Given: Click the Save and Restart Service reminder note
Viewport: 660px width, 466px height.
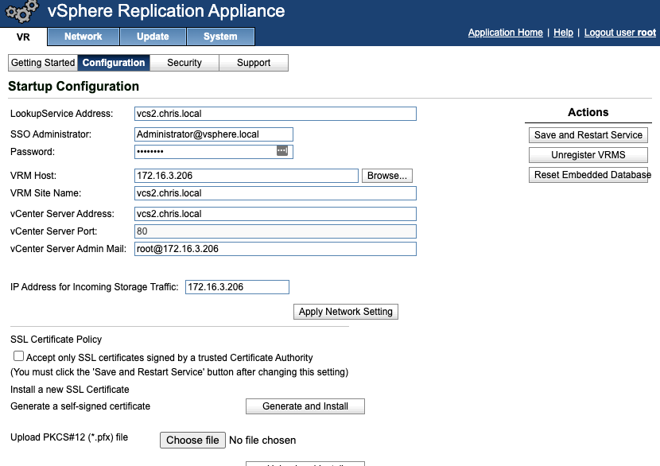Looking at the screenshot, I should (179, 372).
